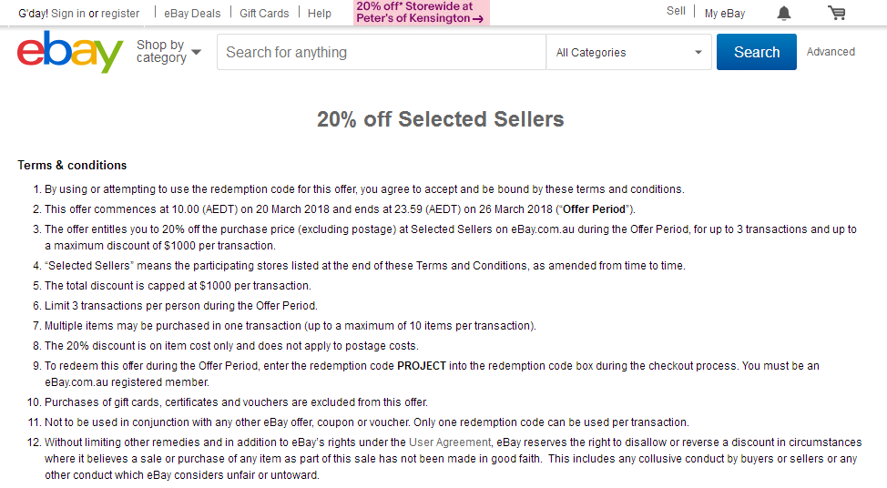Image resolution: width=887 pixels, height=488 pixels.
Task: Click the Shop by category label
Action: pos(161,51)
